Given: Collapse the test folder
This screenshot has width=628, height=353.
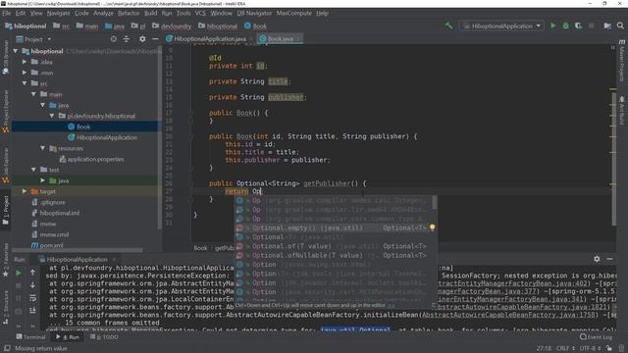Looking at the screenshot, I should [x=33, y=170].
